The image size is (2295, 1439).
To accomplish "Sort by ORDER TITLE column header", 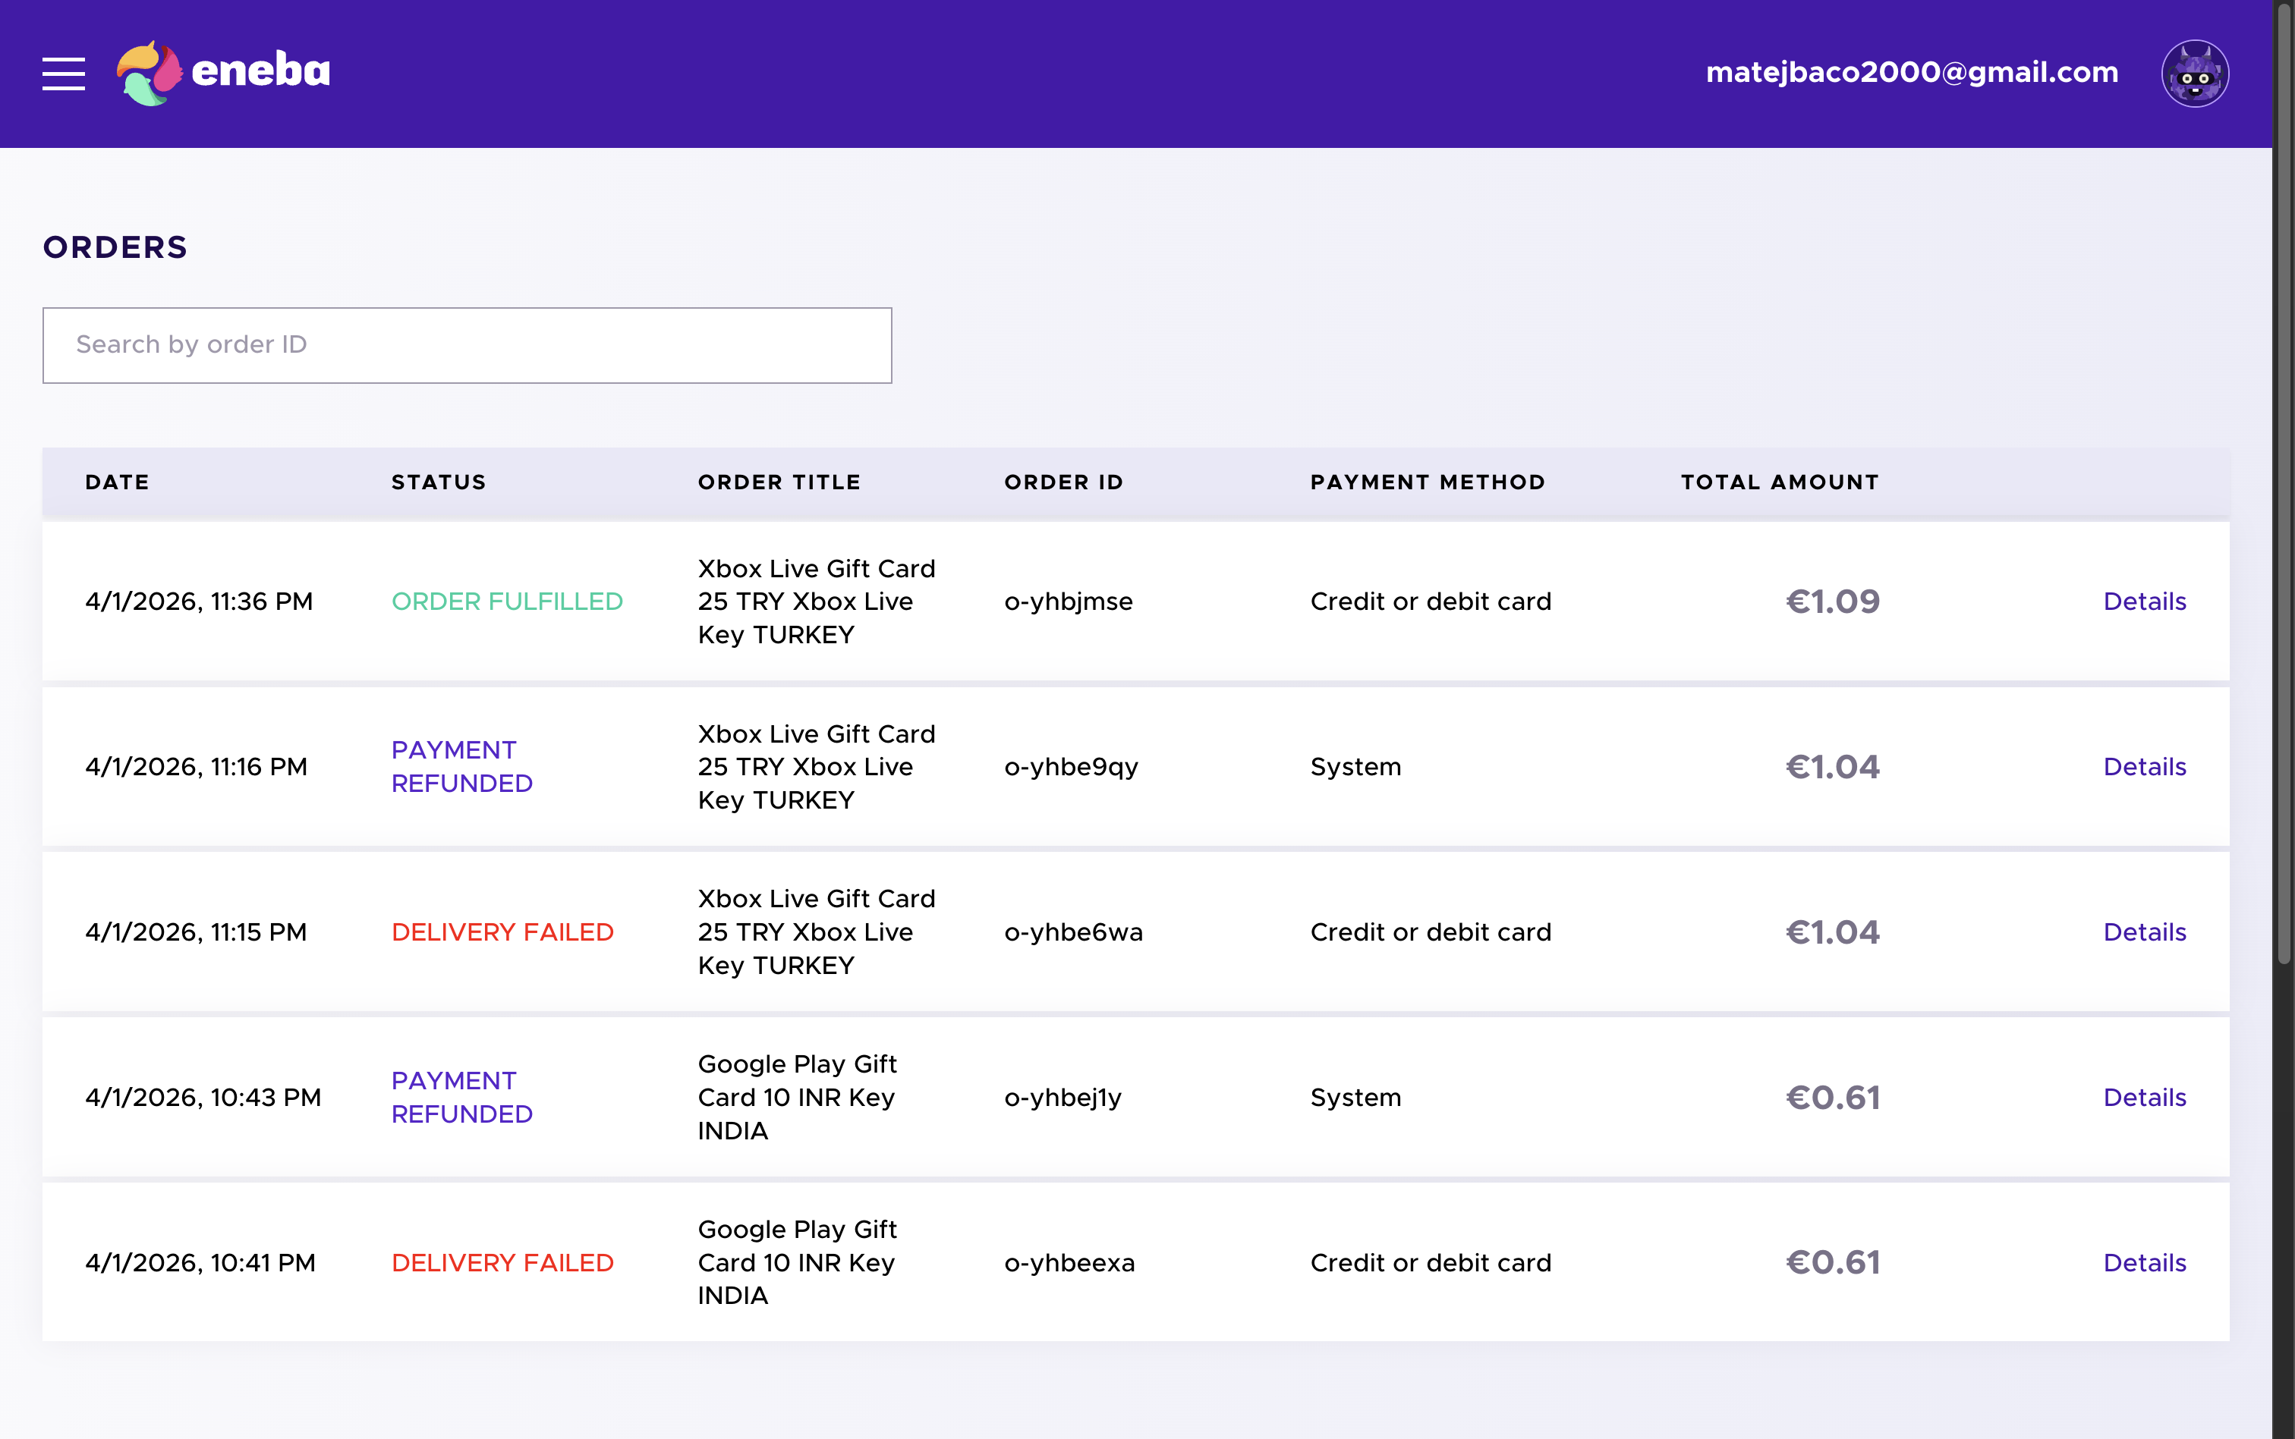I will [x=778, y=482].
